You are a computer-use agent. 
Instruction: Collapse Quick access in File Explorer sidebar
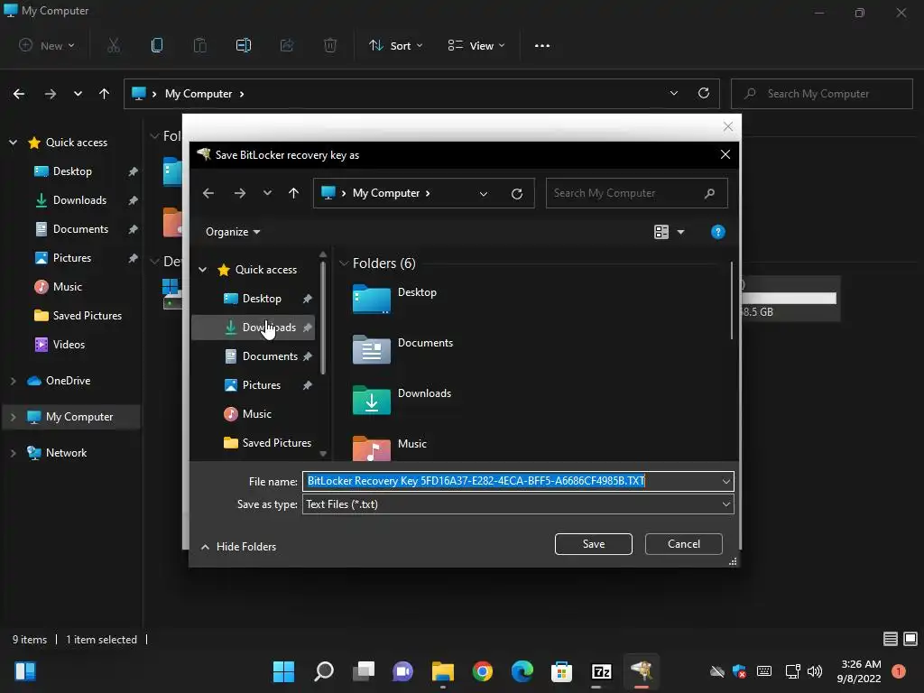click(13, 142)
